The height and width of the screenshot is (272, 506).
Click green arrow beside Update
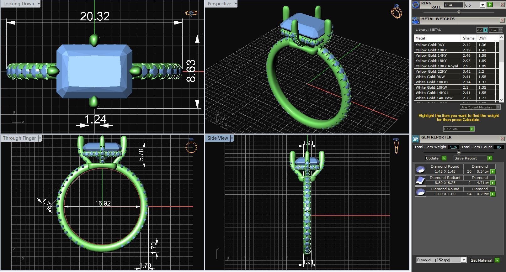tap(444, 158)
